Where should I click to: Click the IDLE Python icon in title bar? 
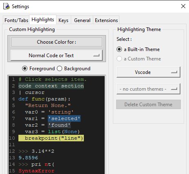[x=7, y=6]
